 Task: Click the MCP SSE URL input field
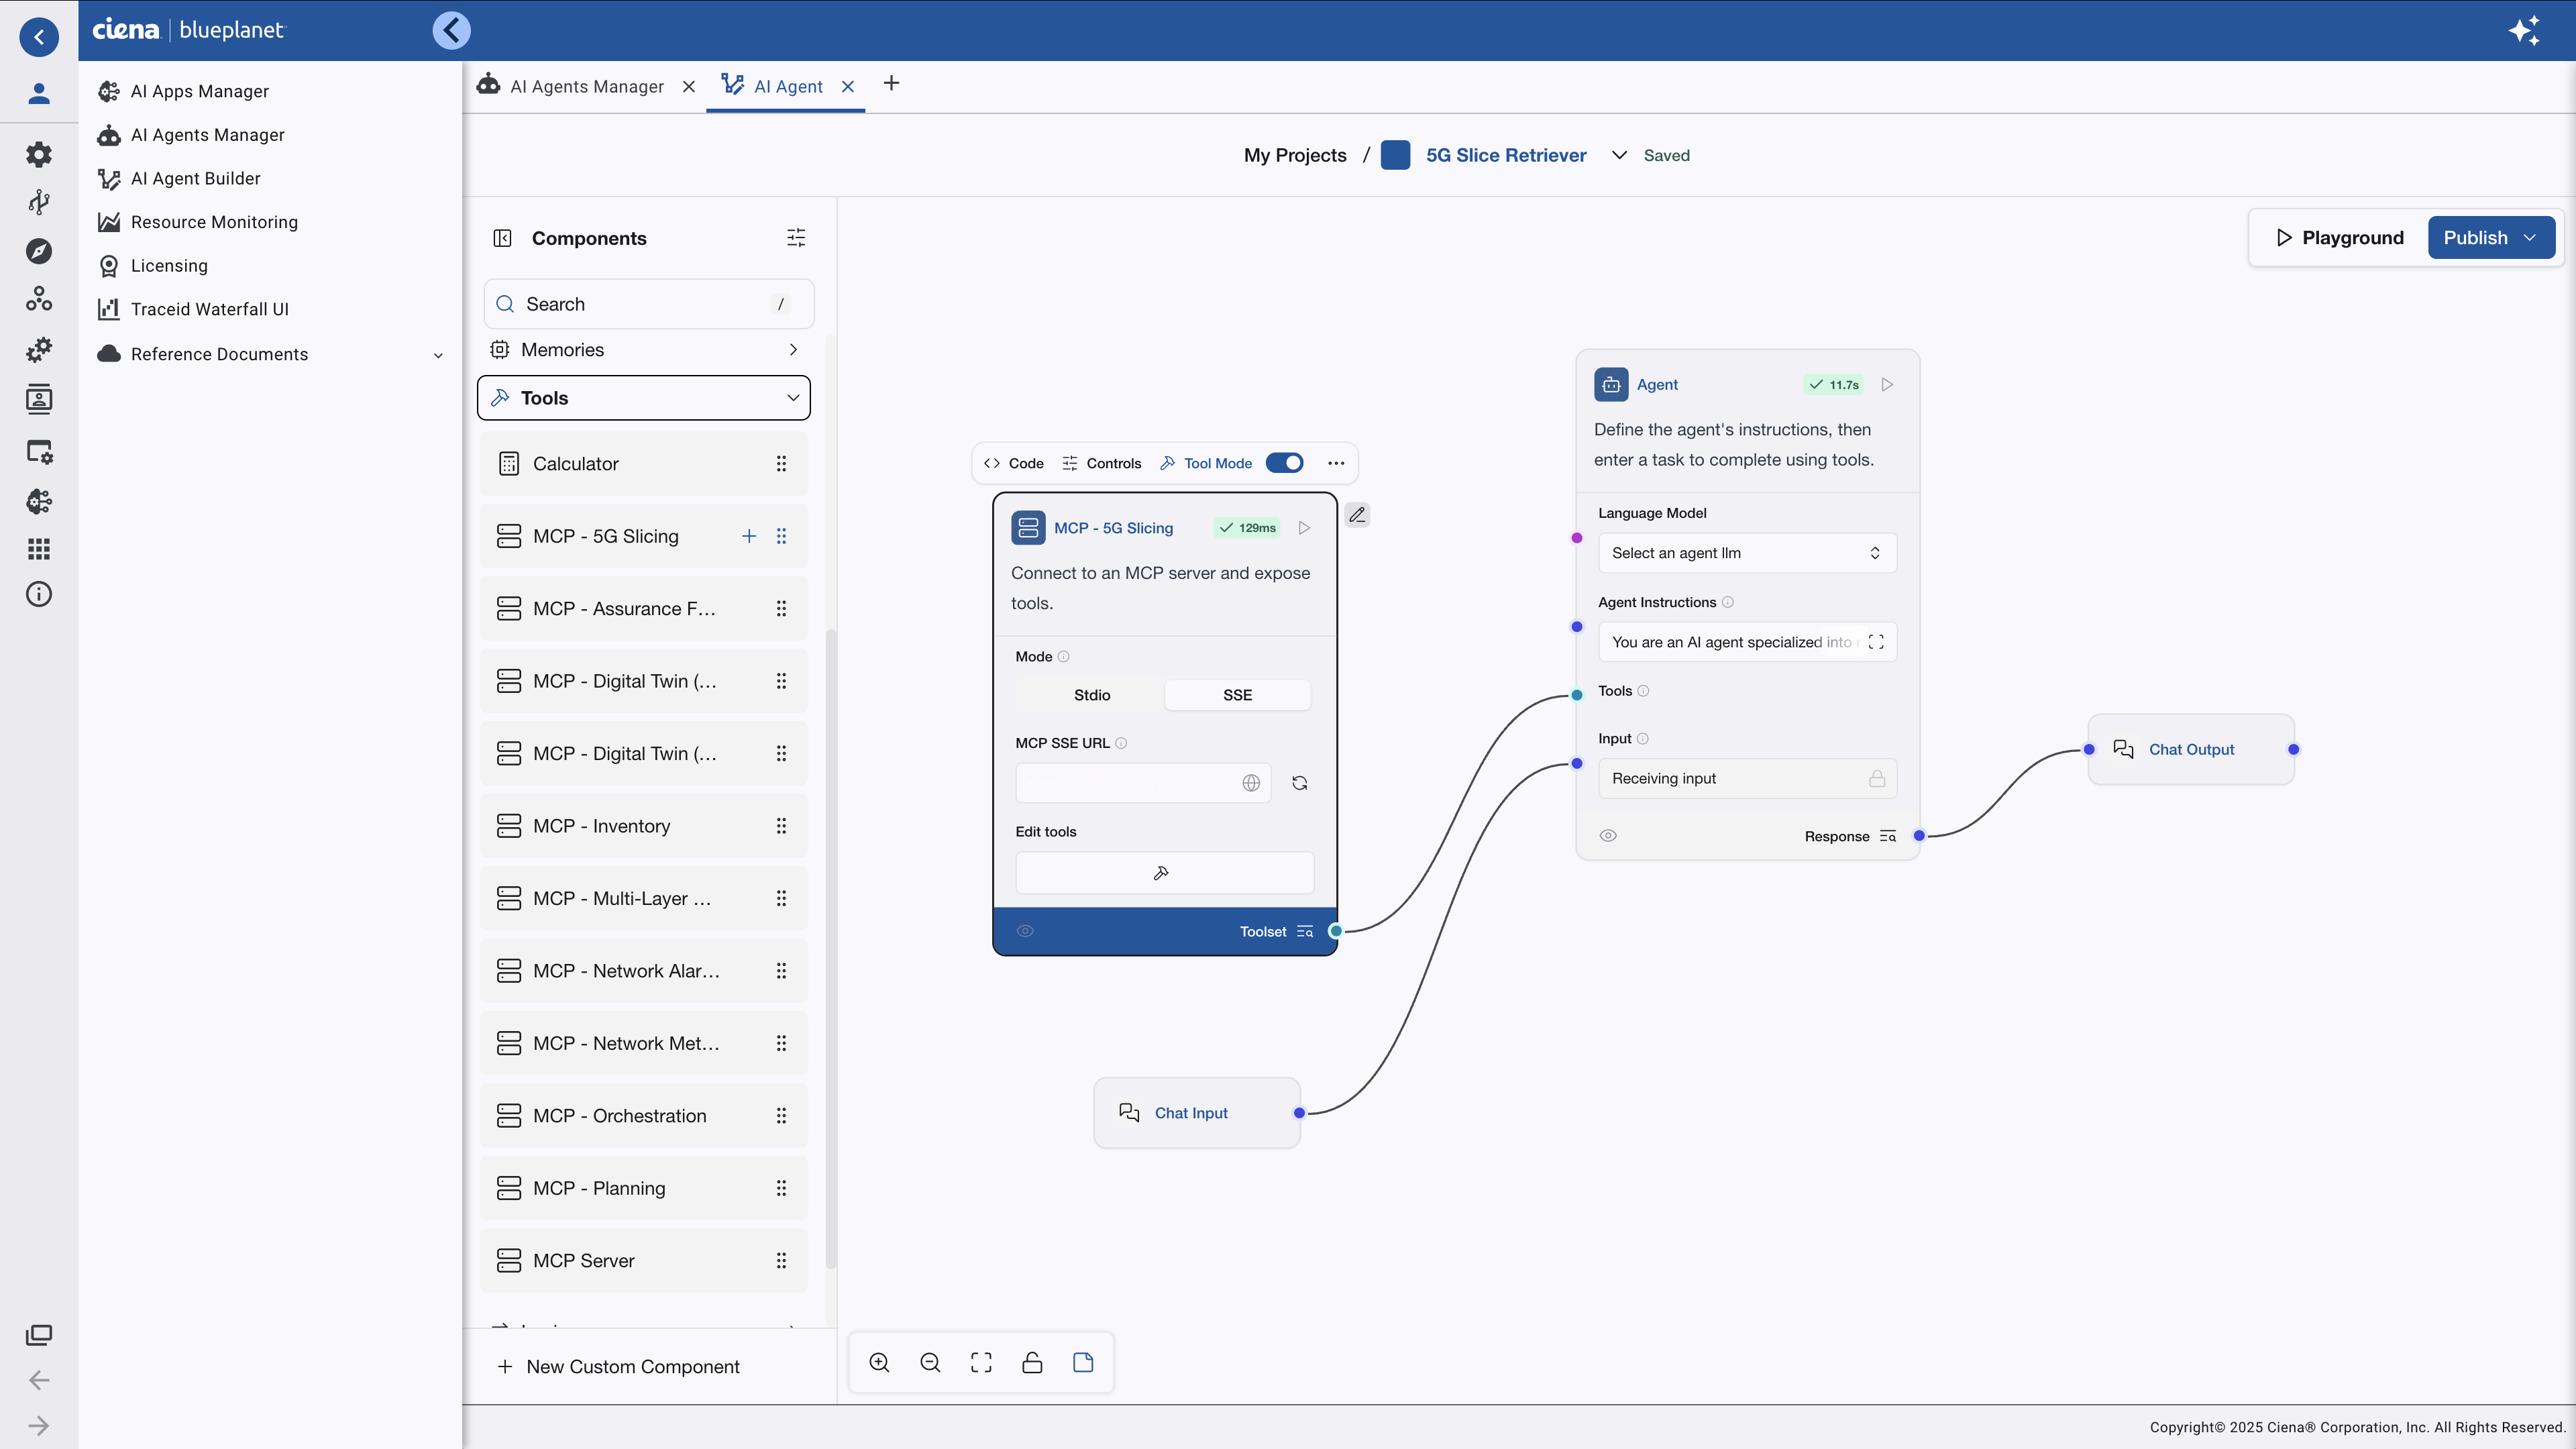pyautogui.click(x=1143, y=783)
